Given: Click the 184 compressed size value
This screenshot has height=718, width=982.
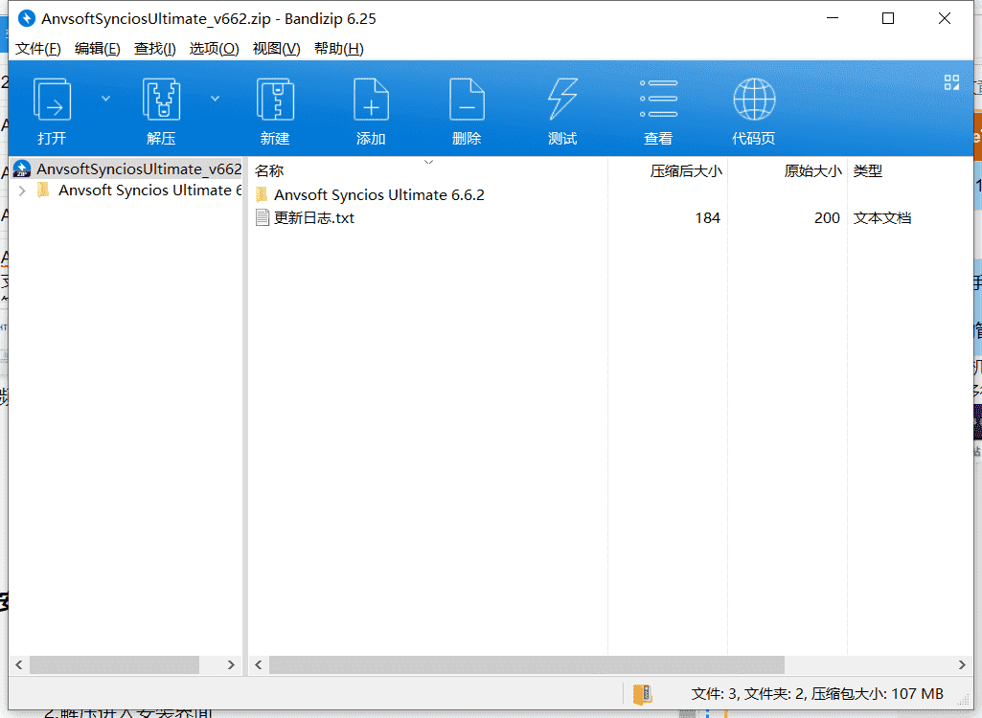Looking at the screenshot, I should 708,218.
